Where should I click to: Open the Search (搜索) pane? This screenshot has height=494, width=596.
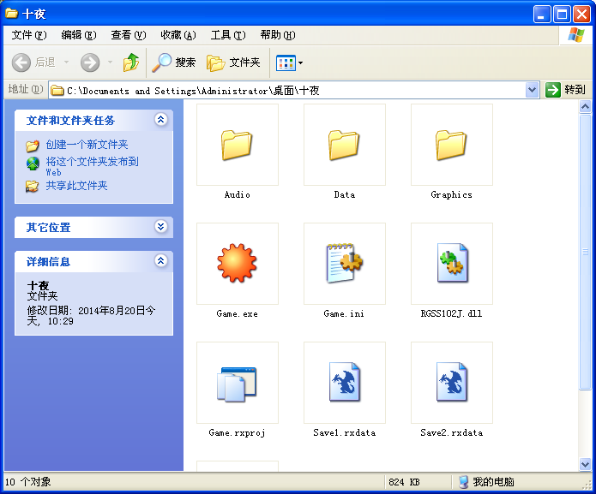click(174, 62)
